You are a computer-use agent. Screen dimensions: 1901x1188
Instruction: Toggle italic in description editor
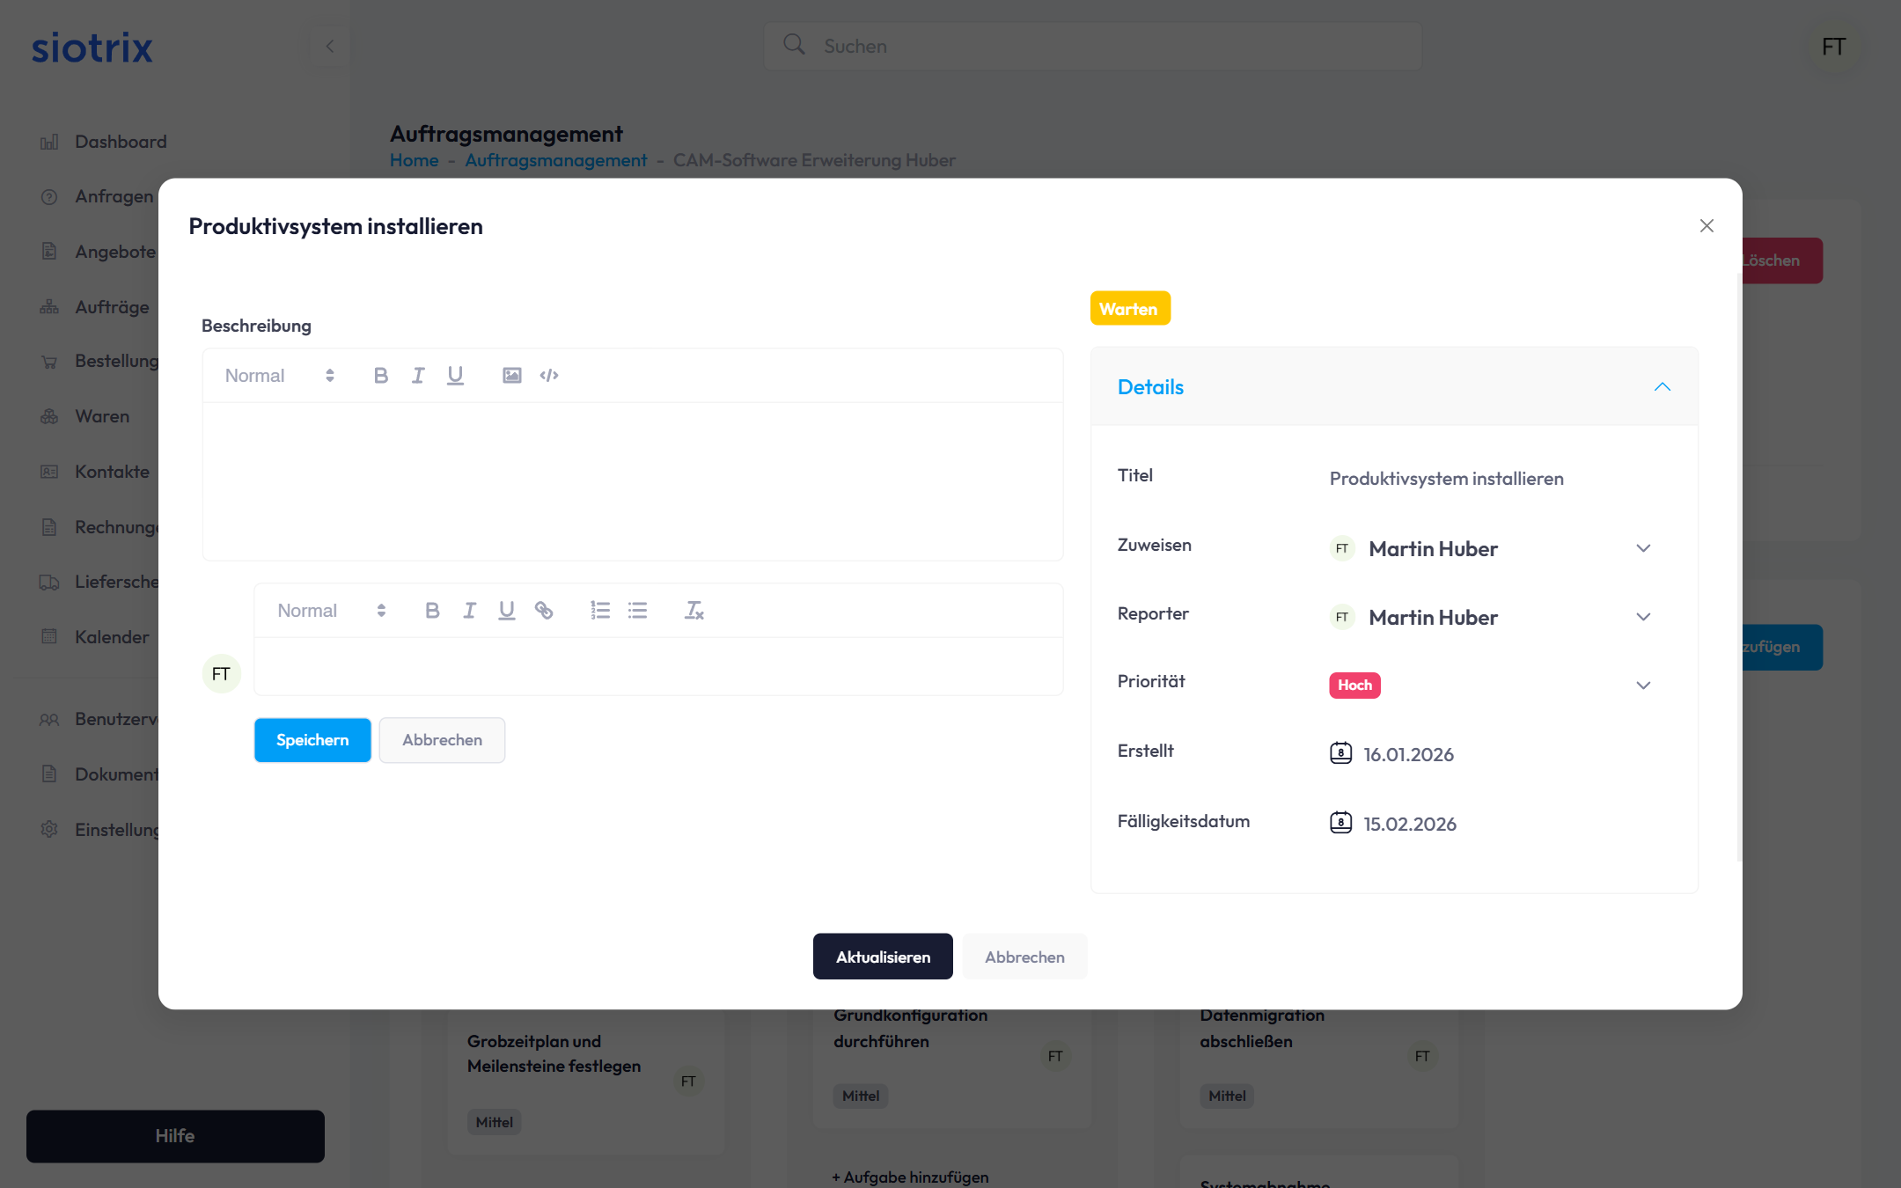click(418, 376)
